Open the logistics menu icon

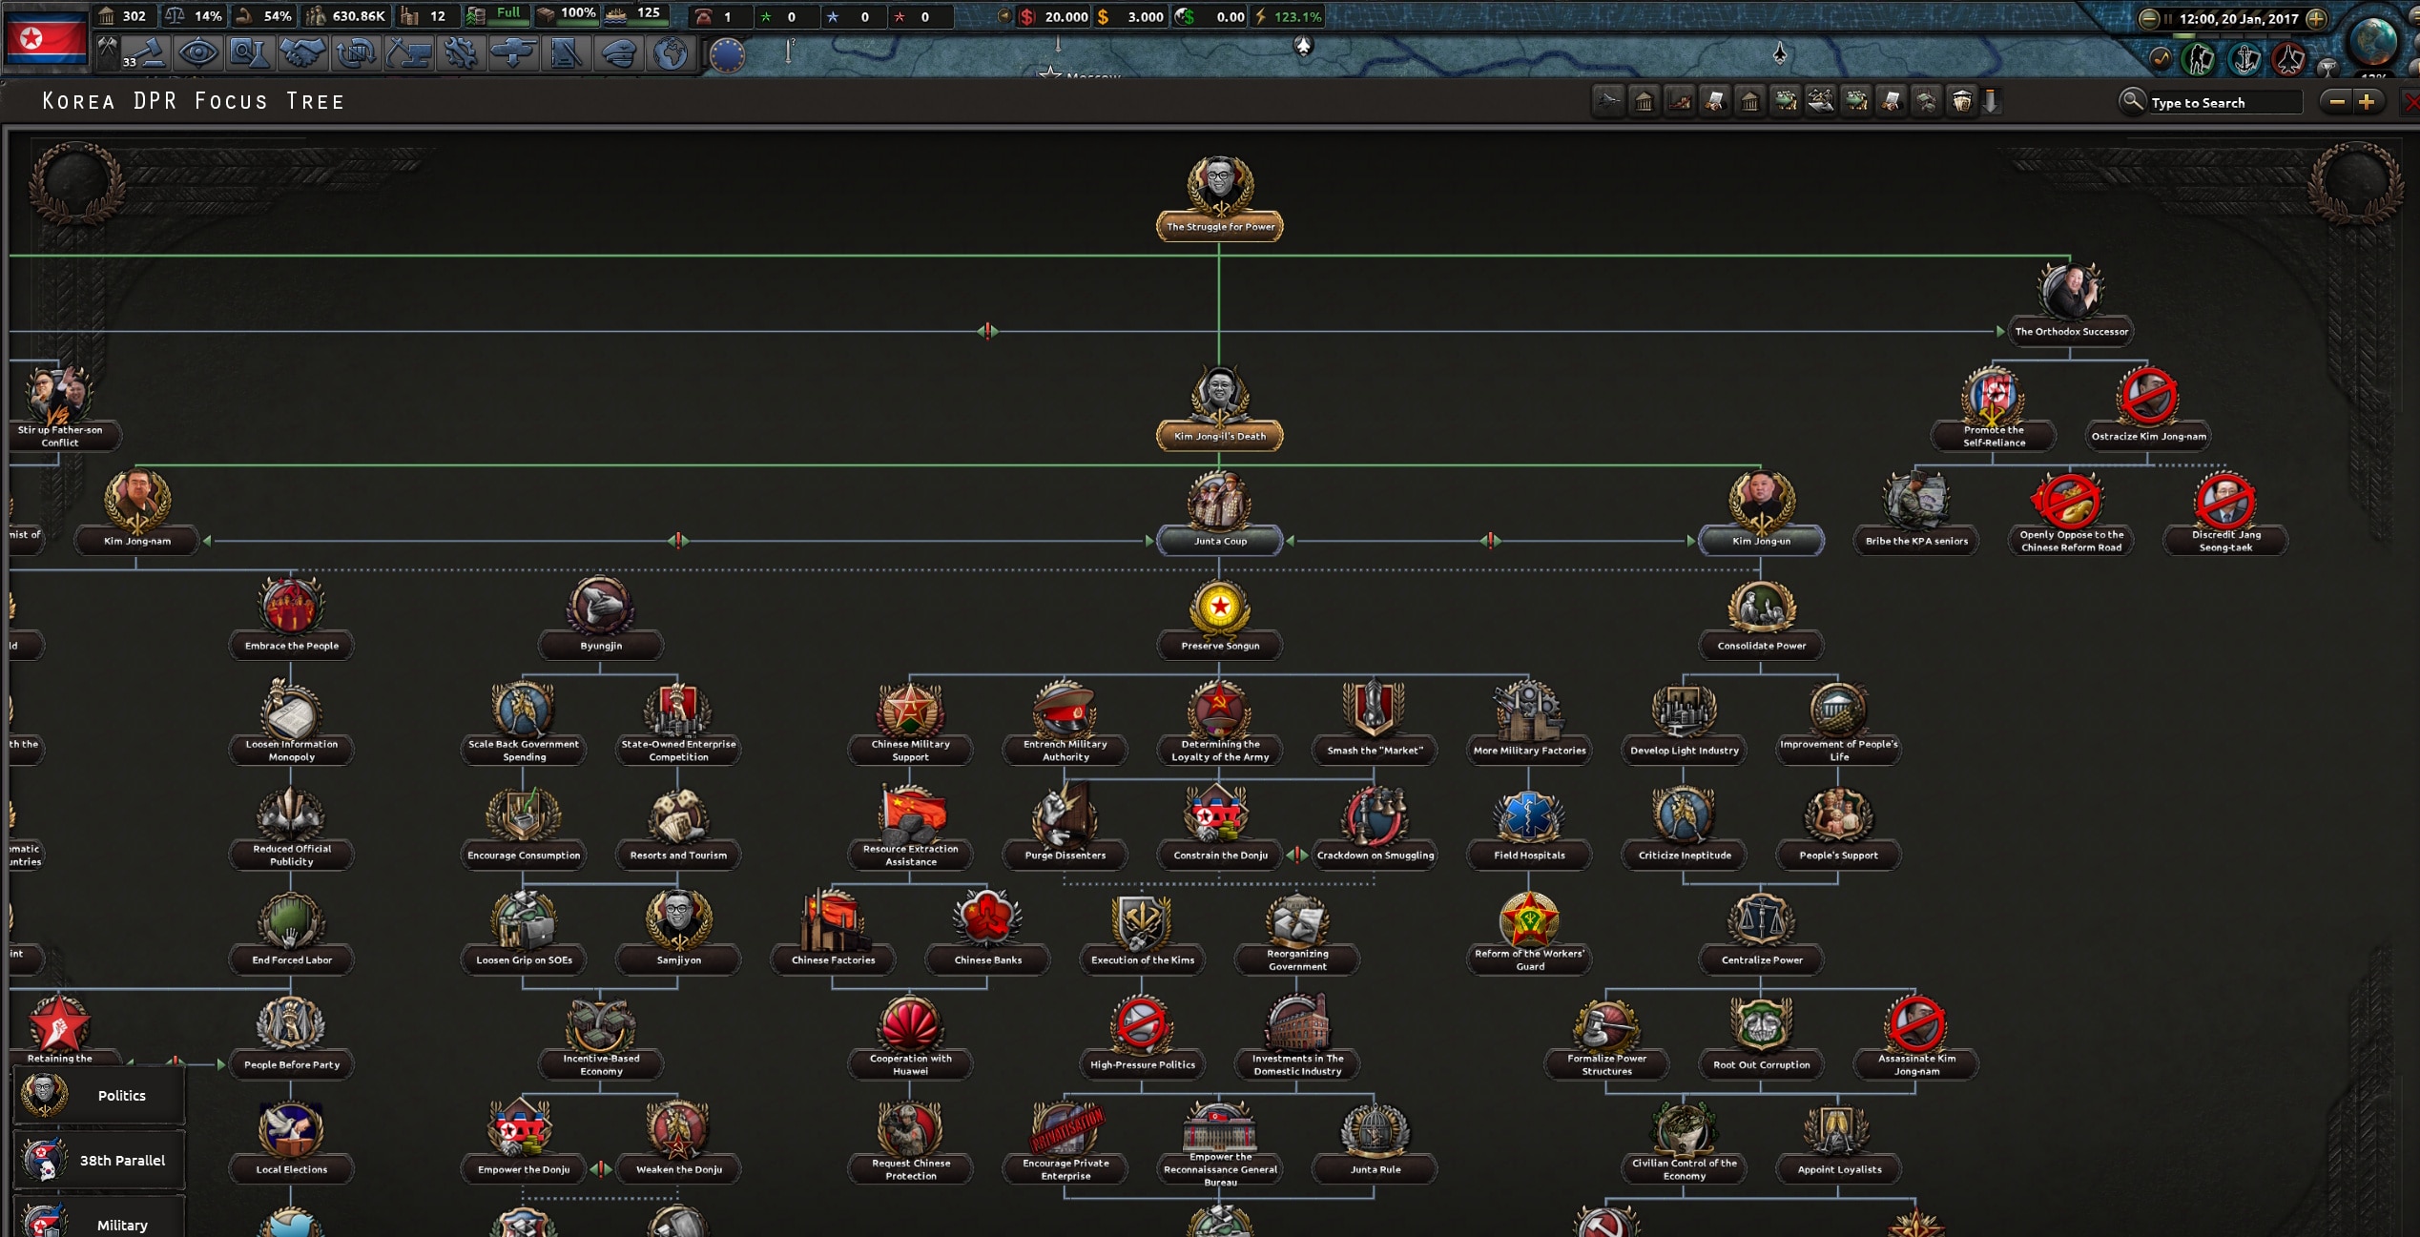(x=566, y=52)
